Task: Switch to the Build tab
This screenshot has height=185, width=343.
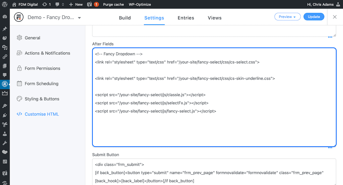Action: (125, 18)
